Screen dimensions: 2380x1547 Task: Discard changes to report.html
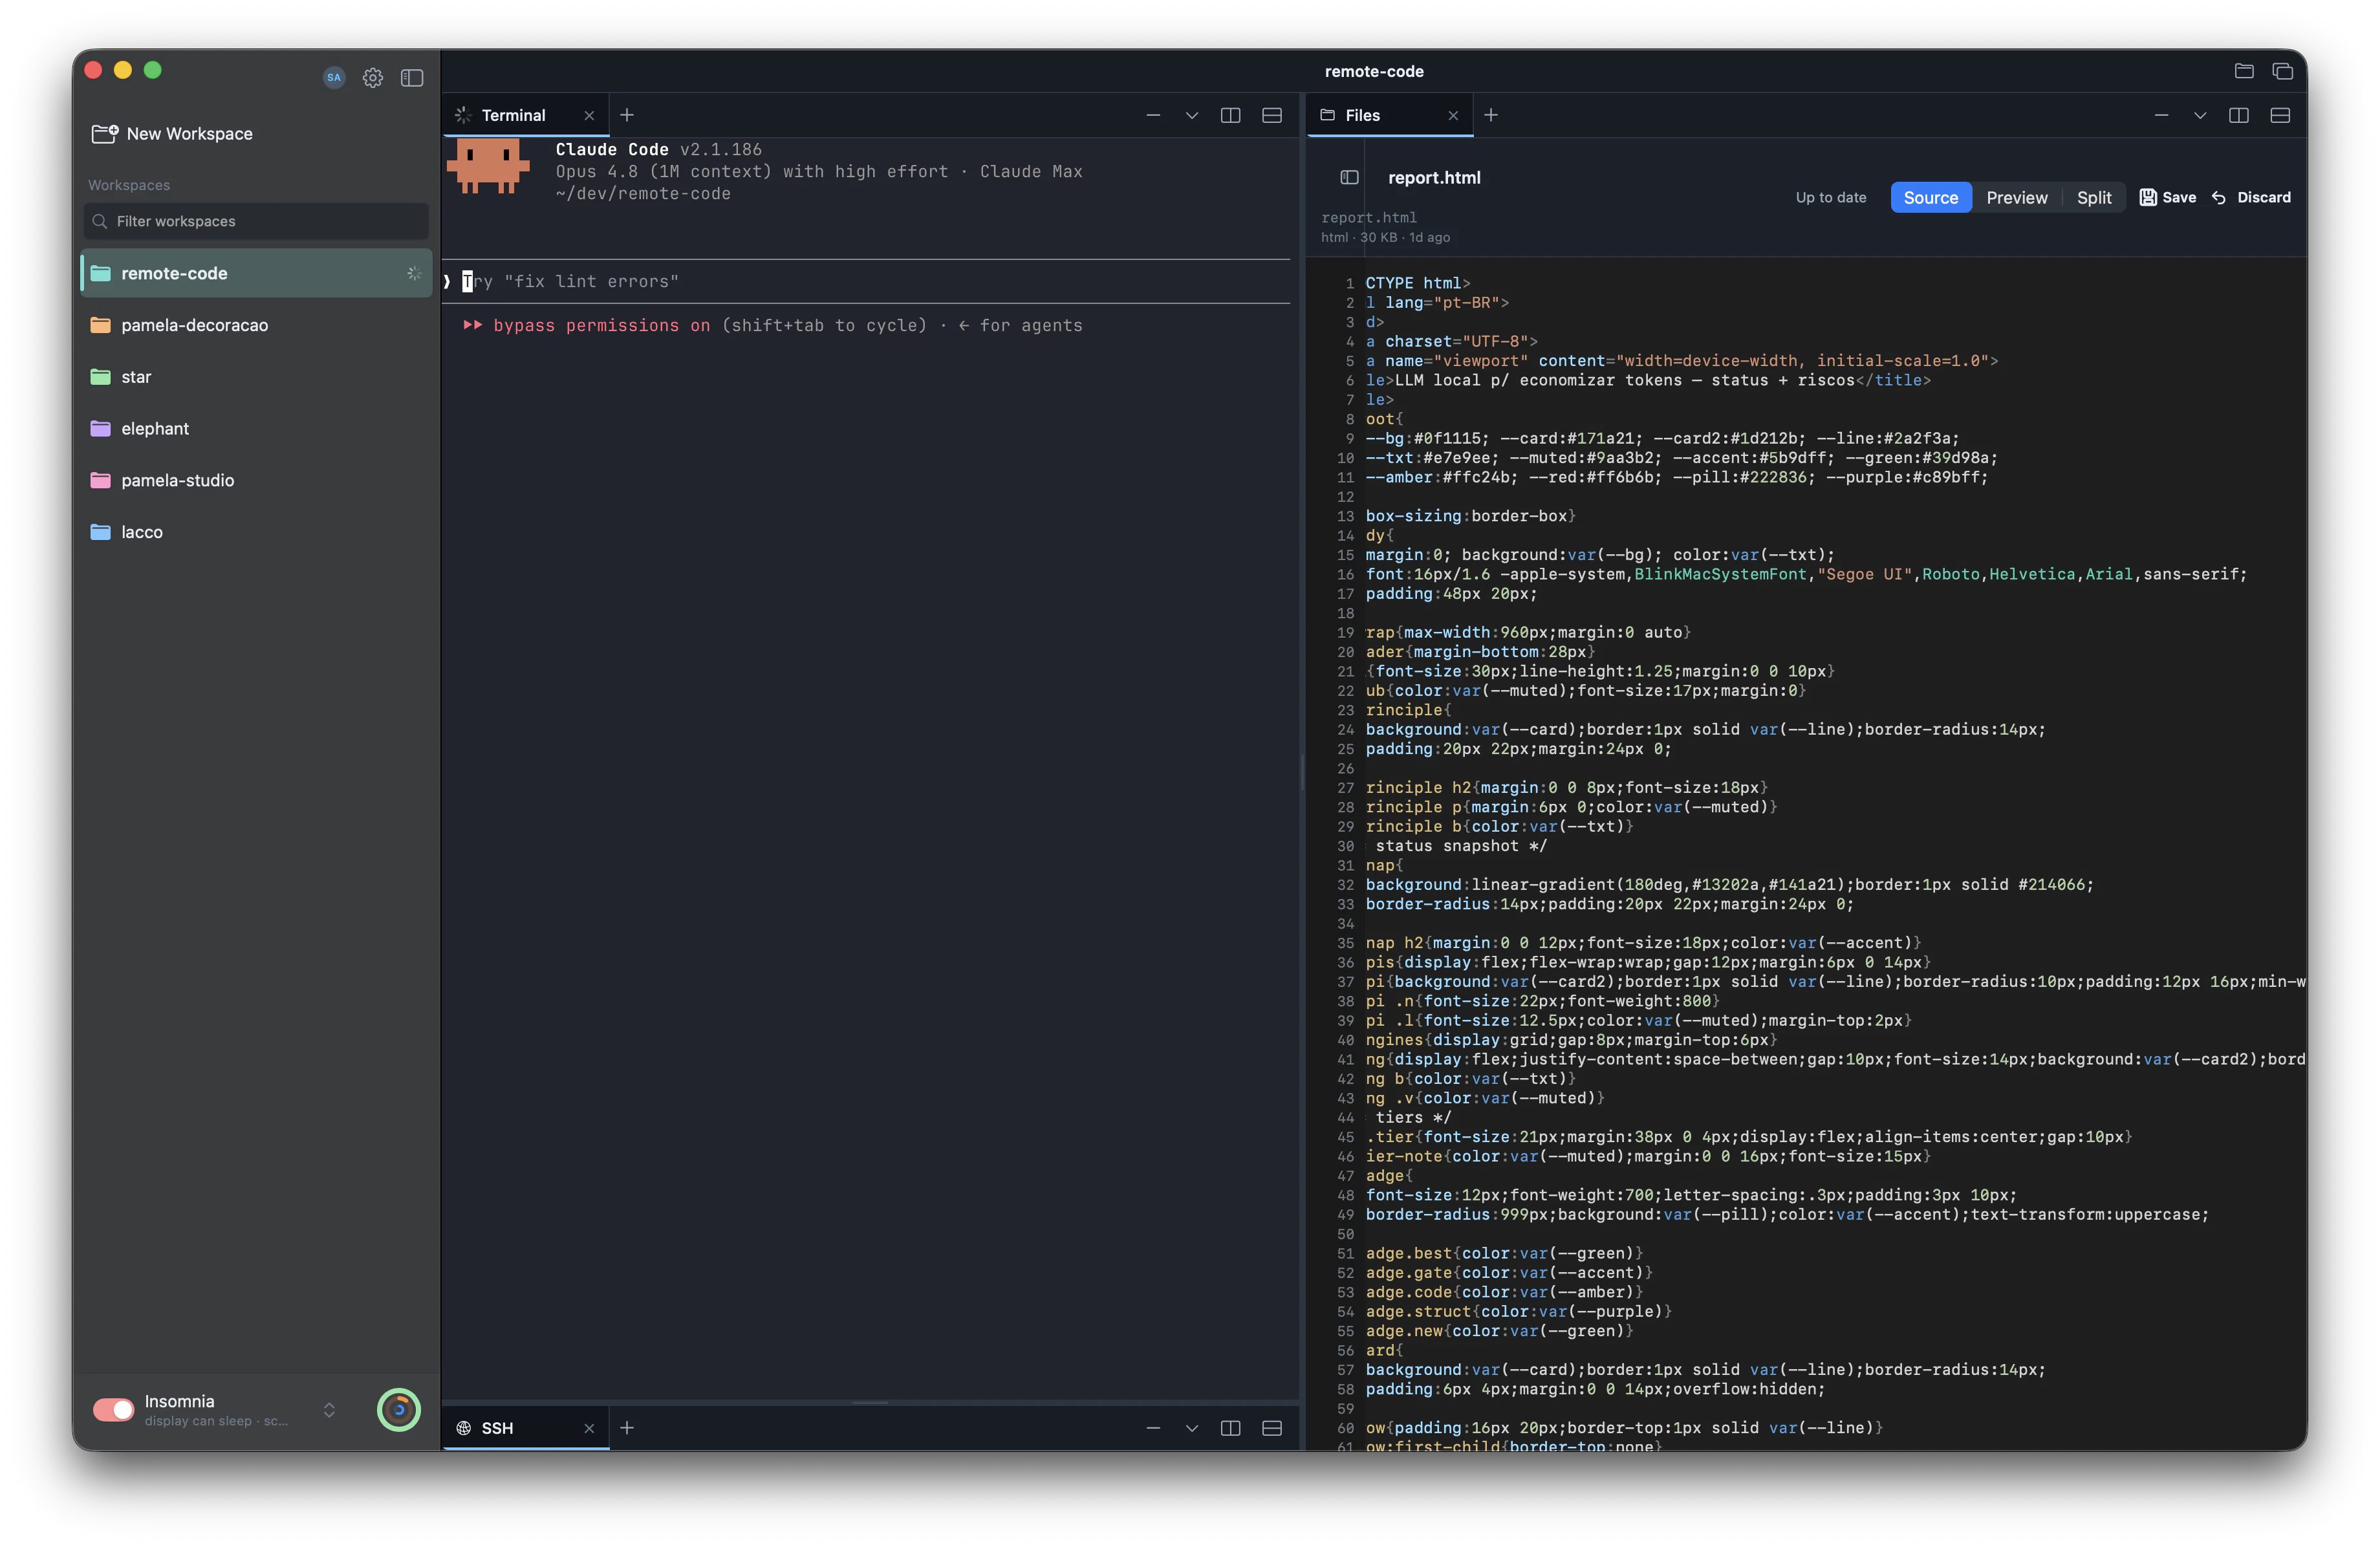pyautogui.click(x=2251, y=197)
